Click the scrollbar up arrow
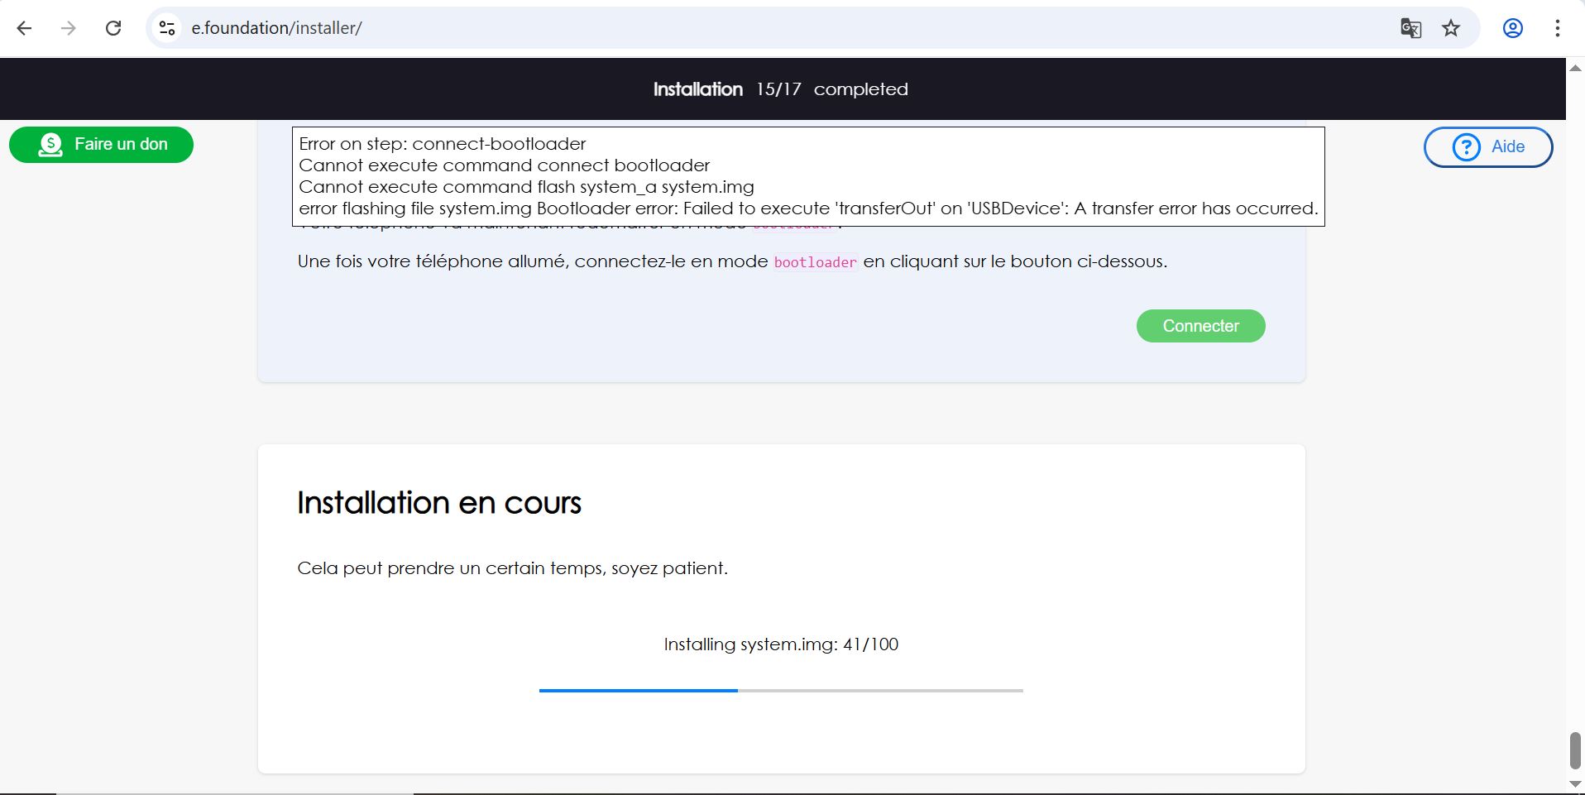The width and height of the screenshot is (1585, 795). click(x=1575, y=68)
